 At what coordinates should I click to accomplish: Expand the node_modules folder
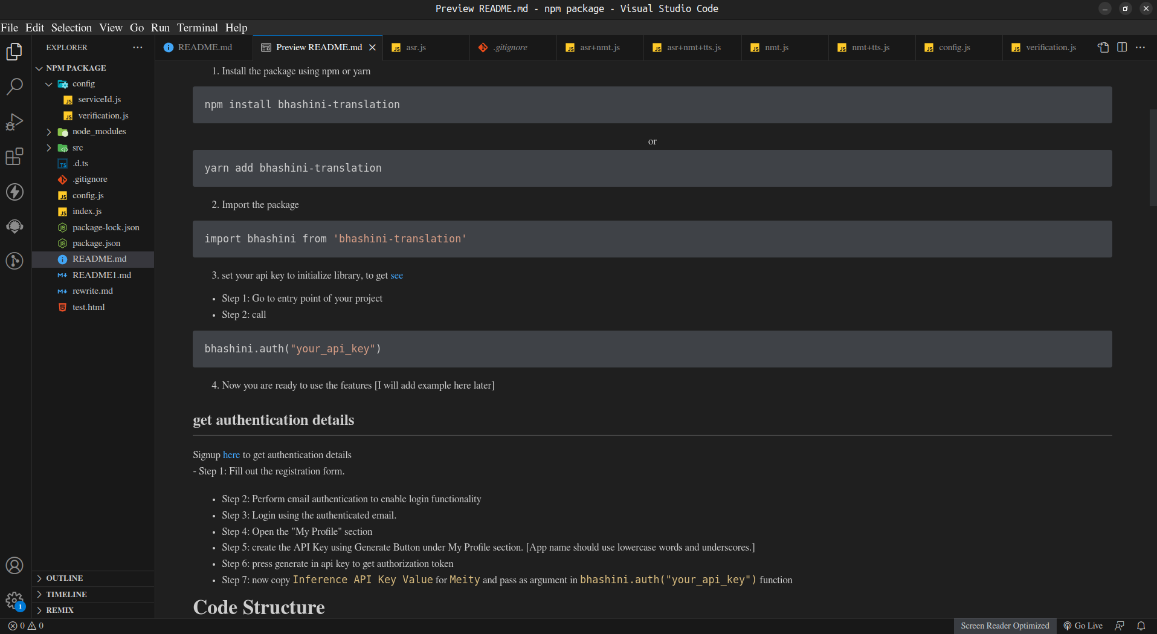point(49,132)
